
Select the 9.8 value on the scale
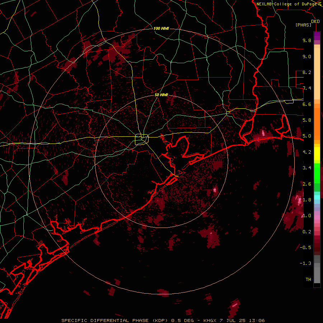click(307, 40)
